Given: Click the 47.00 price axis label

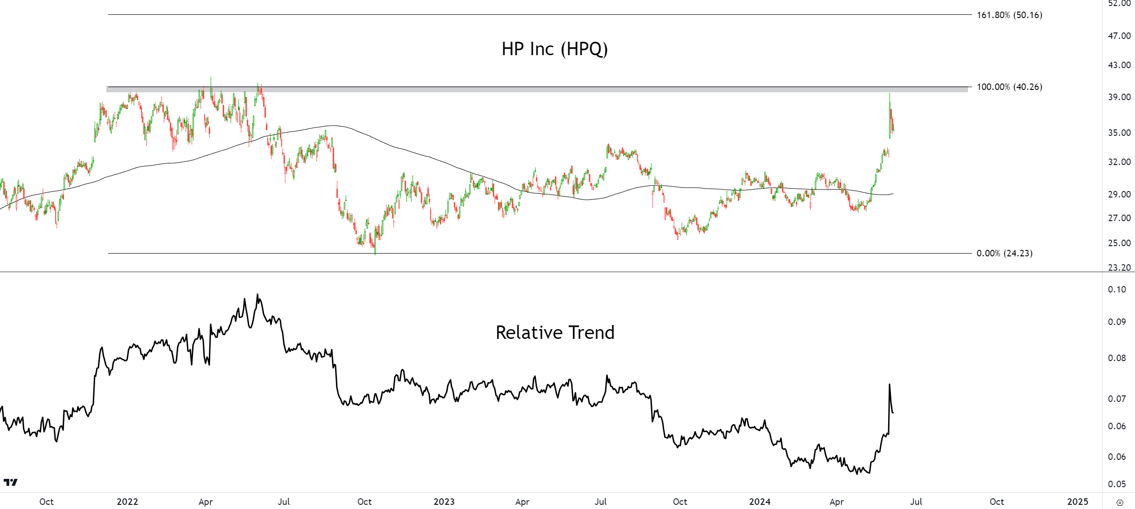Looking at the screenshot, I should 1119,36.
